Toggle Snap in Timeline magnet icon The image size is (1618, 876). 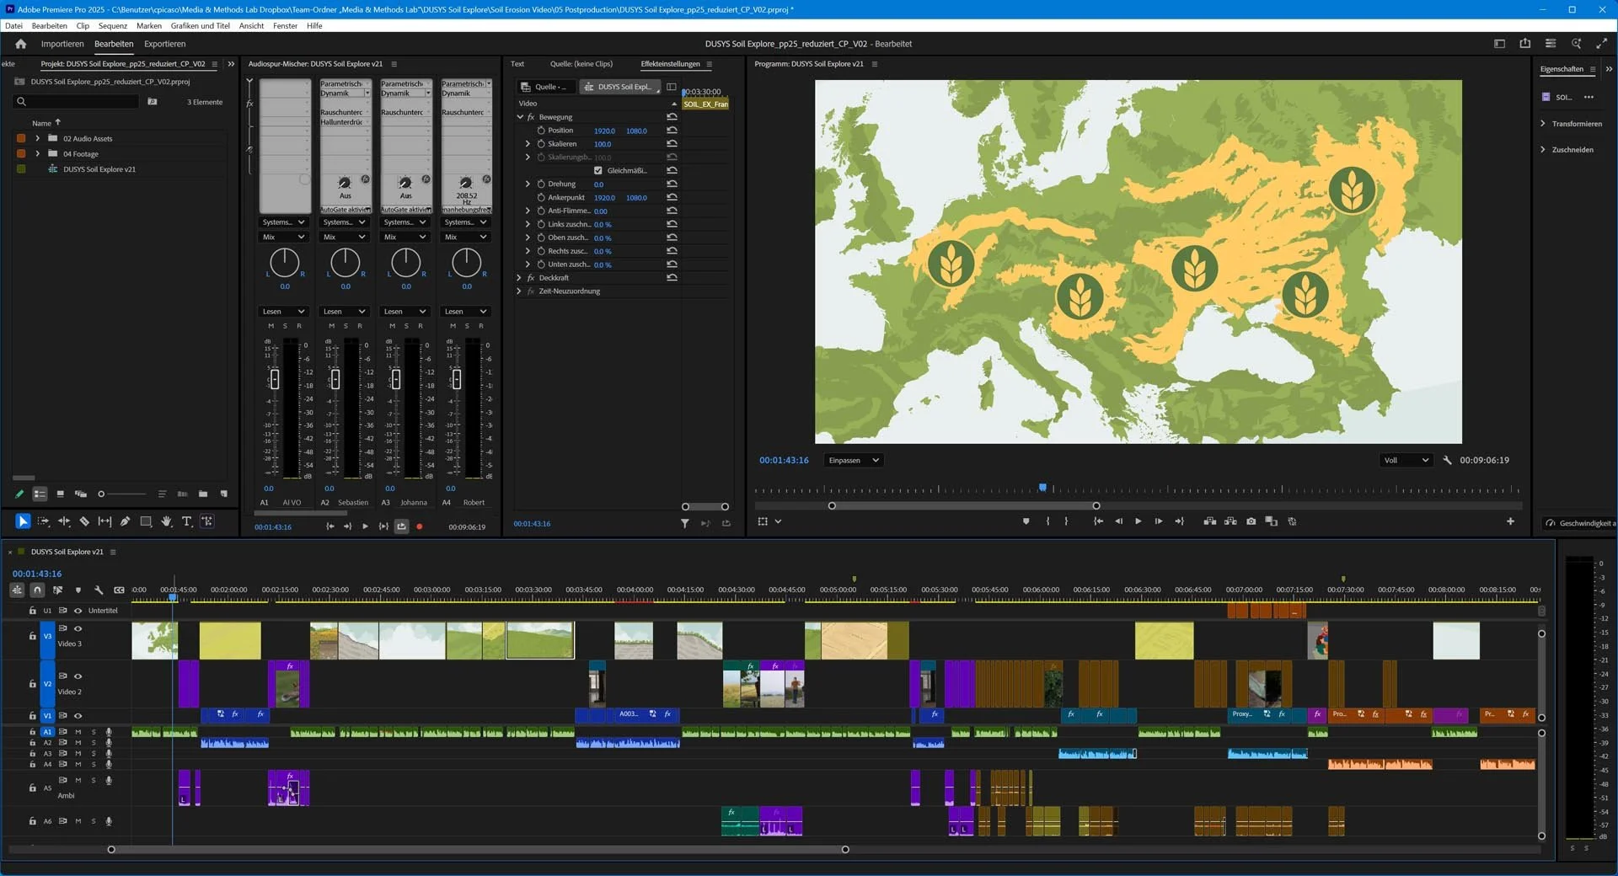(x=37, y=590)
